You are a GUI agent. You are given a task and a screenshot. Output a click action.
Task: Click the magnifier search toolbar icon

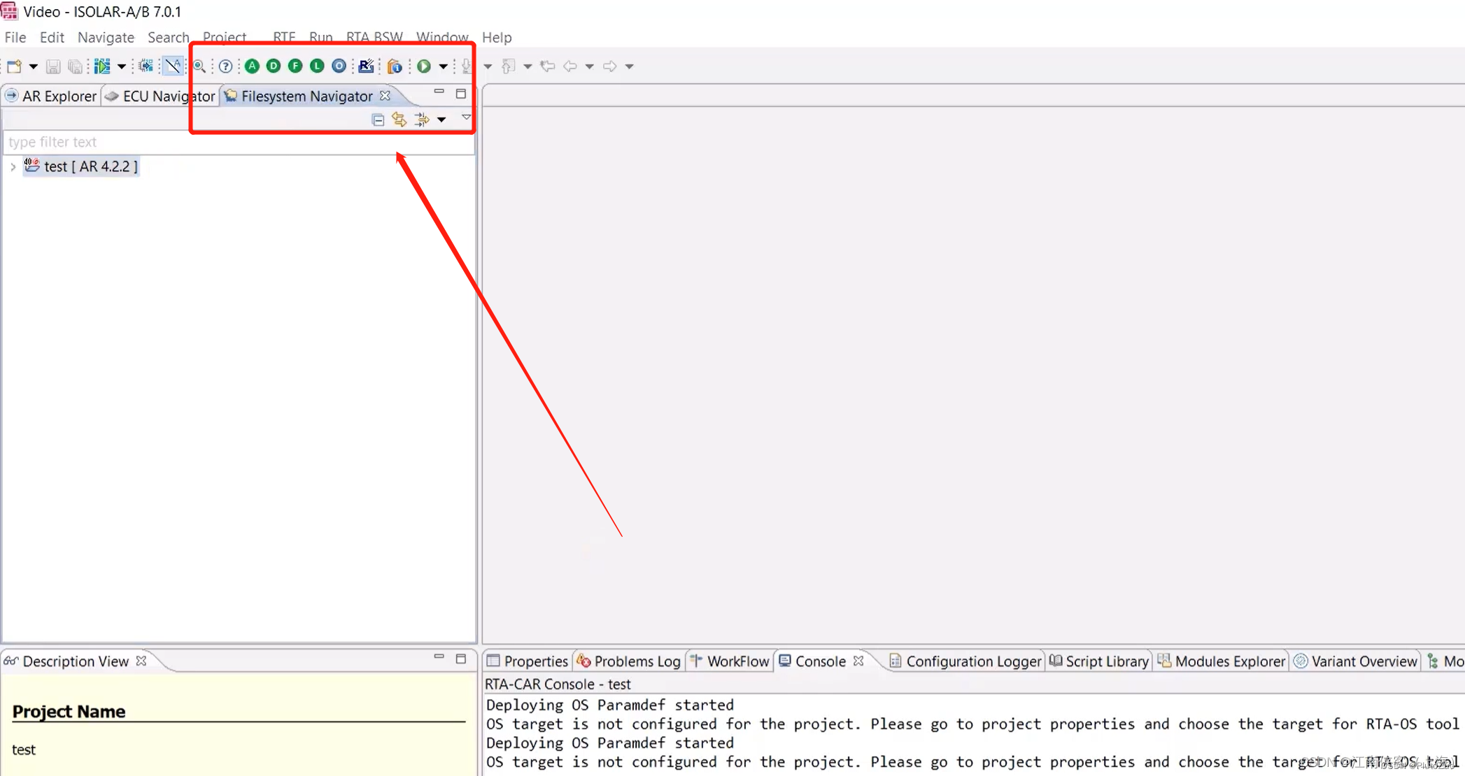pos(199,66)
